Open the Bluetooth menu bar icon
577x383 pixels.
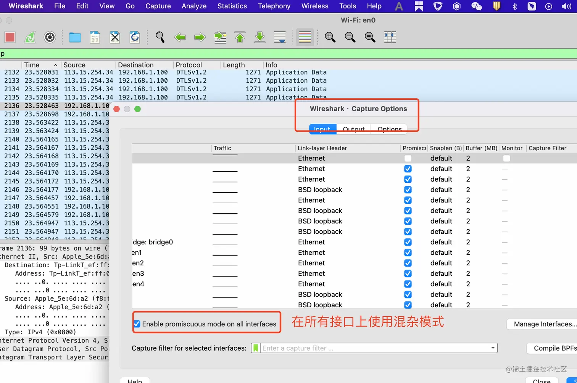coord(514,6)
